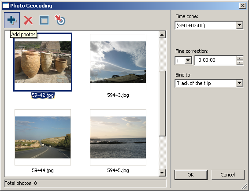The height and width of the screenshot is (191, 249).
Task: Expand the fine correction sign dropdown
Action: coord(188,60)
